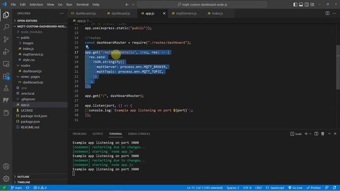The image size is (340, 191).
Task: Split the editor to the right
Action: [327, 13]
